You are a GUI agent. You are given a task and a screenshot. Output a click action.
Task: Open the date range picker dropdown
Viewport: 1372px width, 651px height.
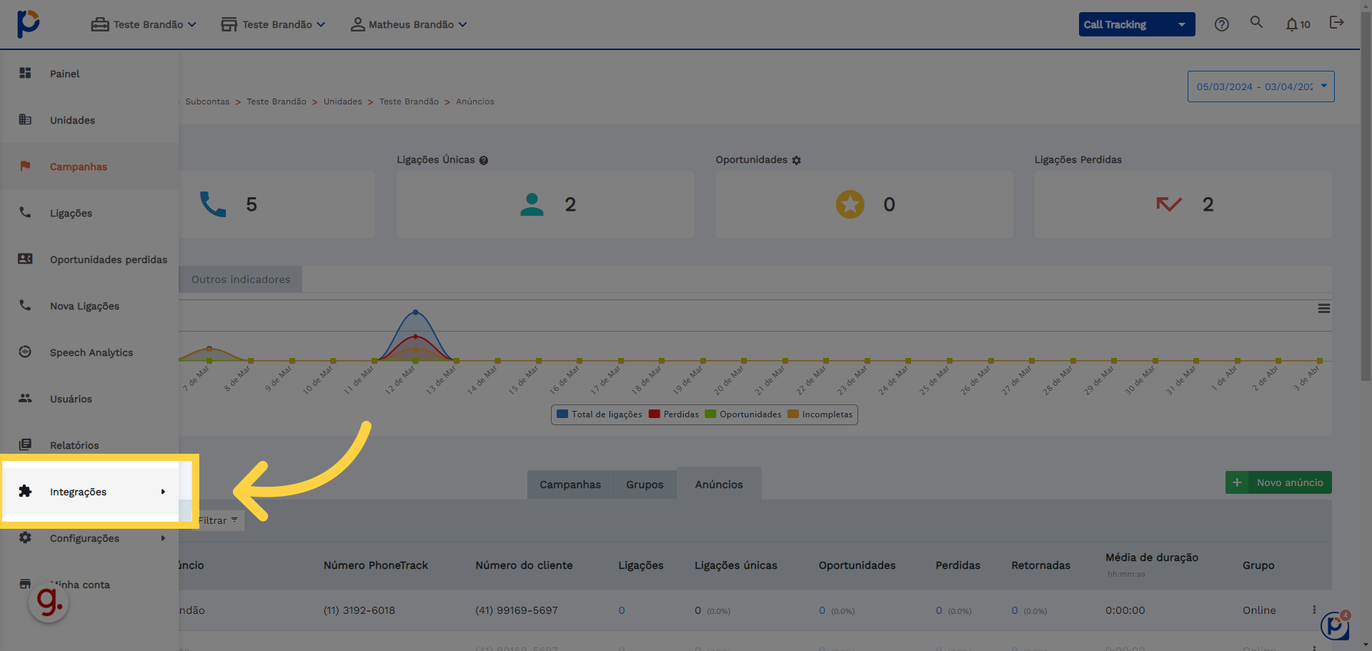pyautogui.click(x=1261, y=86)
